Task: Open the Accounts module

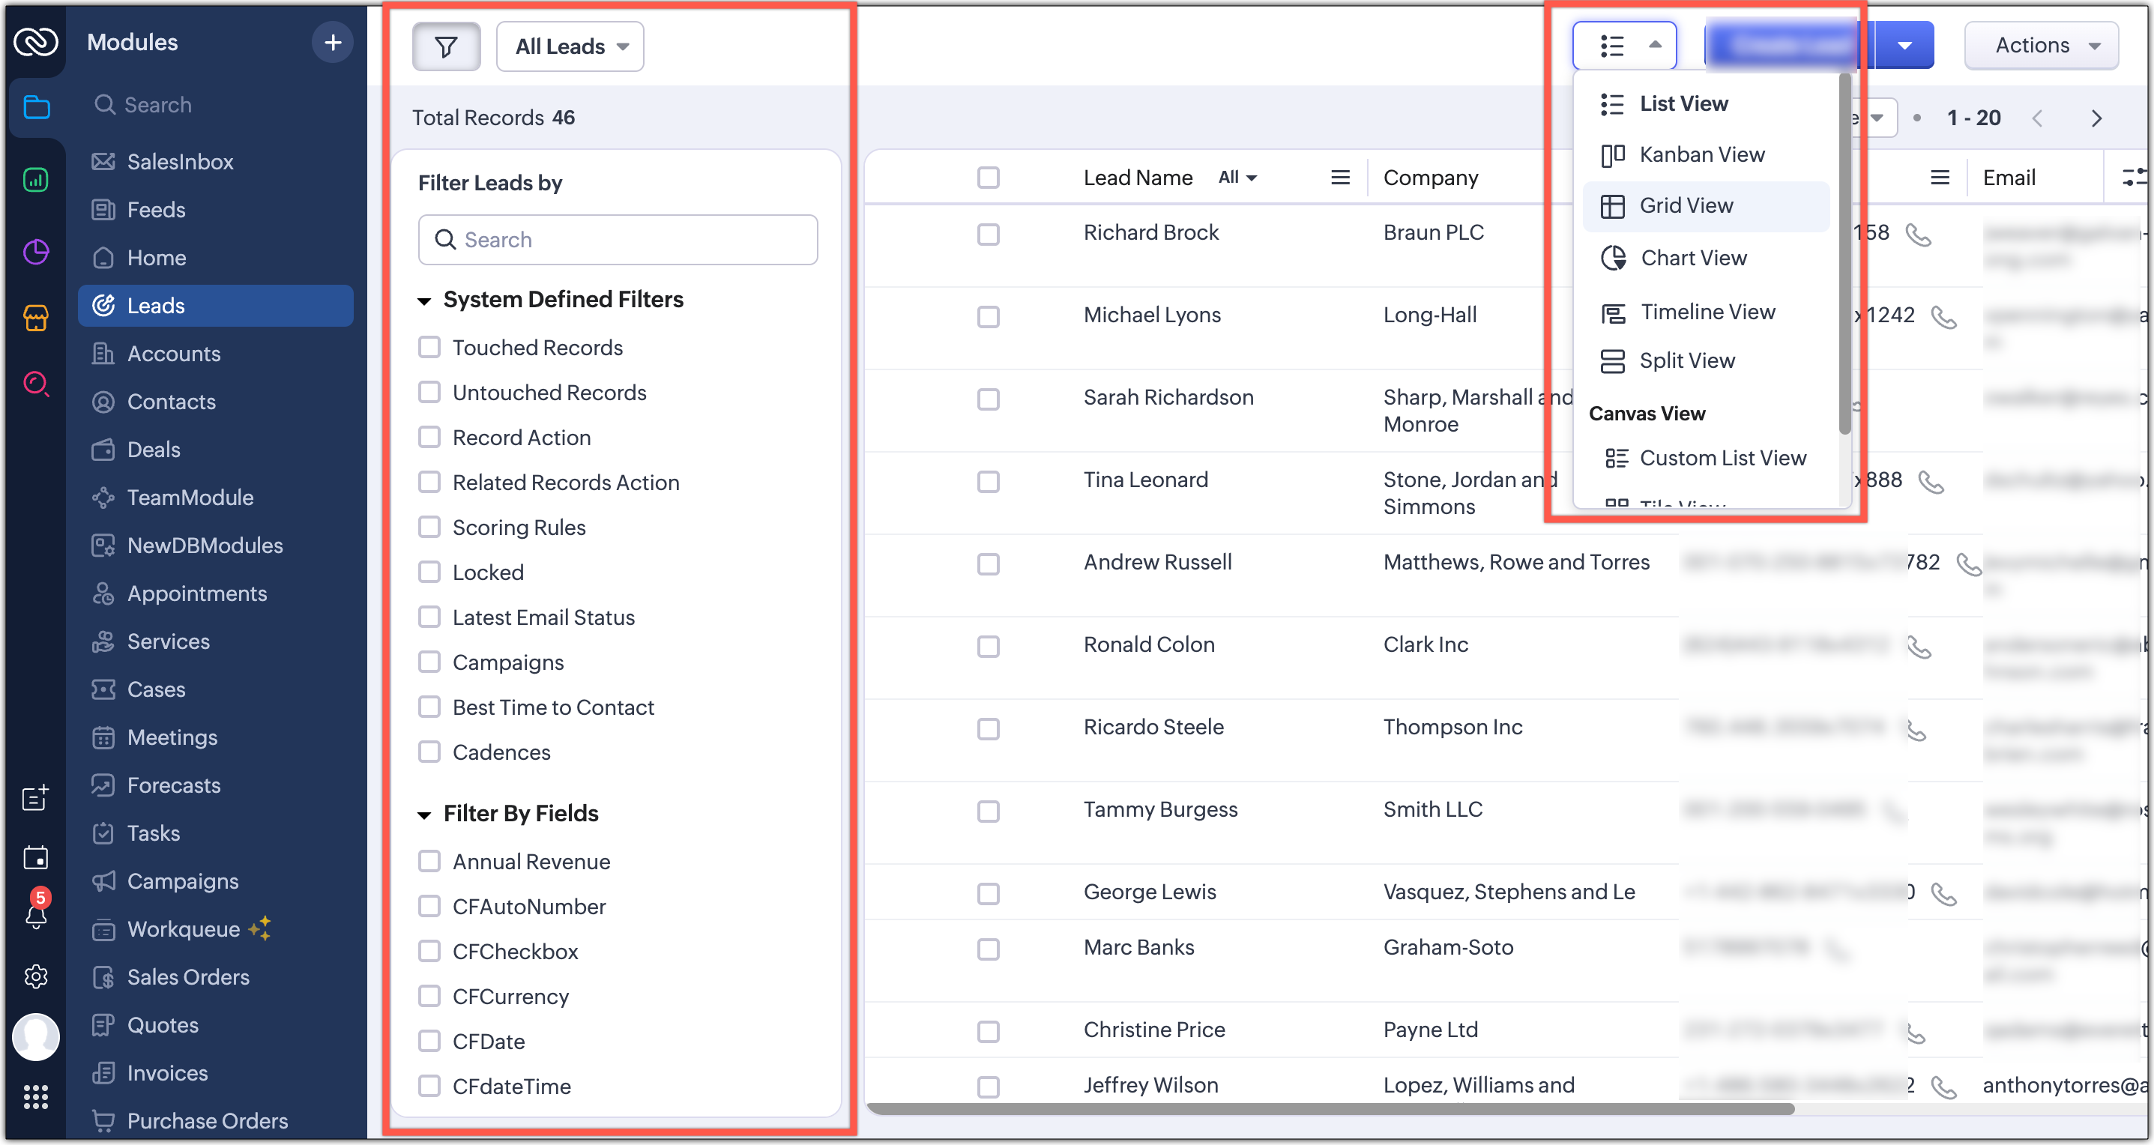Action: point(173,354)
